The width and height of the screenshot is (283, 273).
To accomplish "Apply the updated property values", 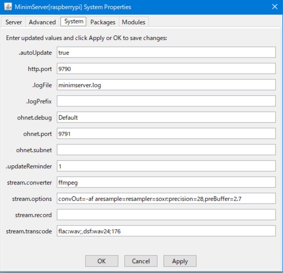I will pos(180,261).
